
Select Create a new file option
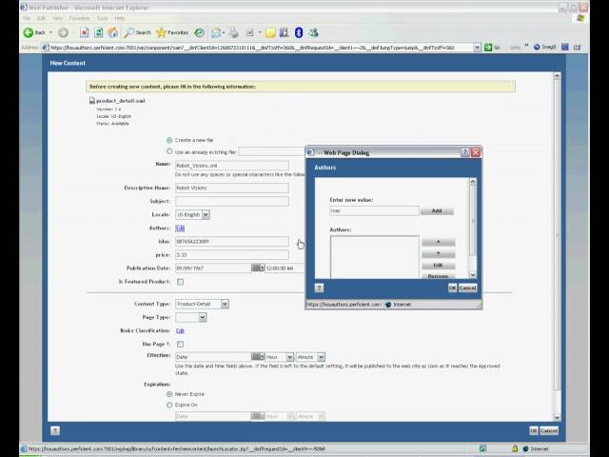(x=169, y=140)
